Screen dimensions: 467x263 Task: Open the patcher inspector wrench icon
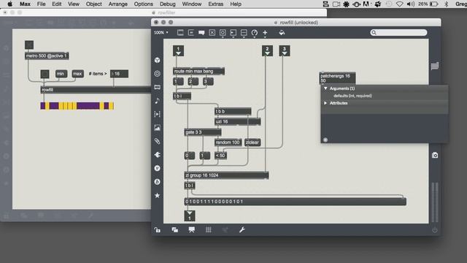point(242,229)
